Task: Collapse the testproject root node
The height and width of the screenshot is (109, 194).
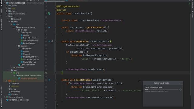Action: click(x=4, y=3)
